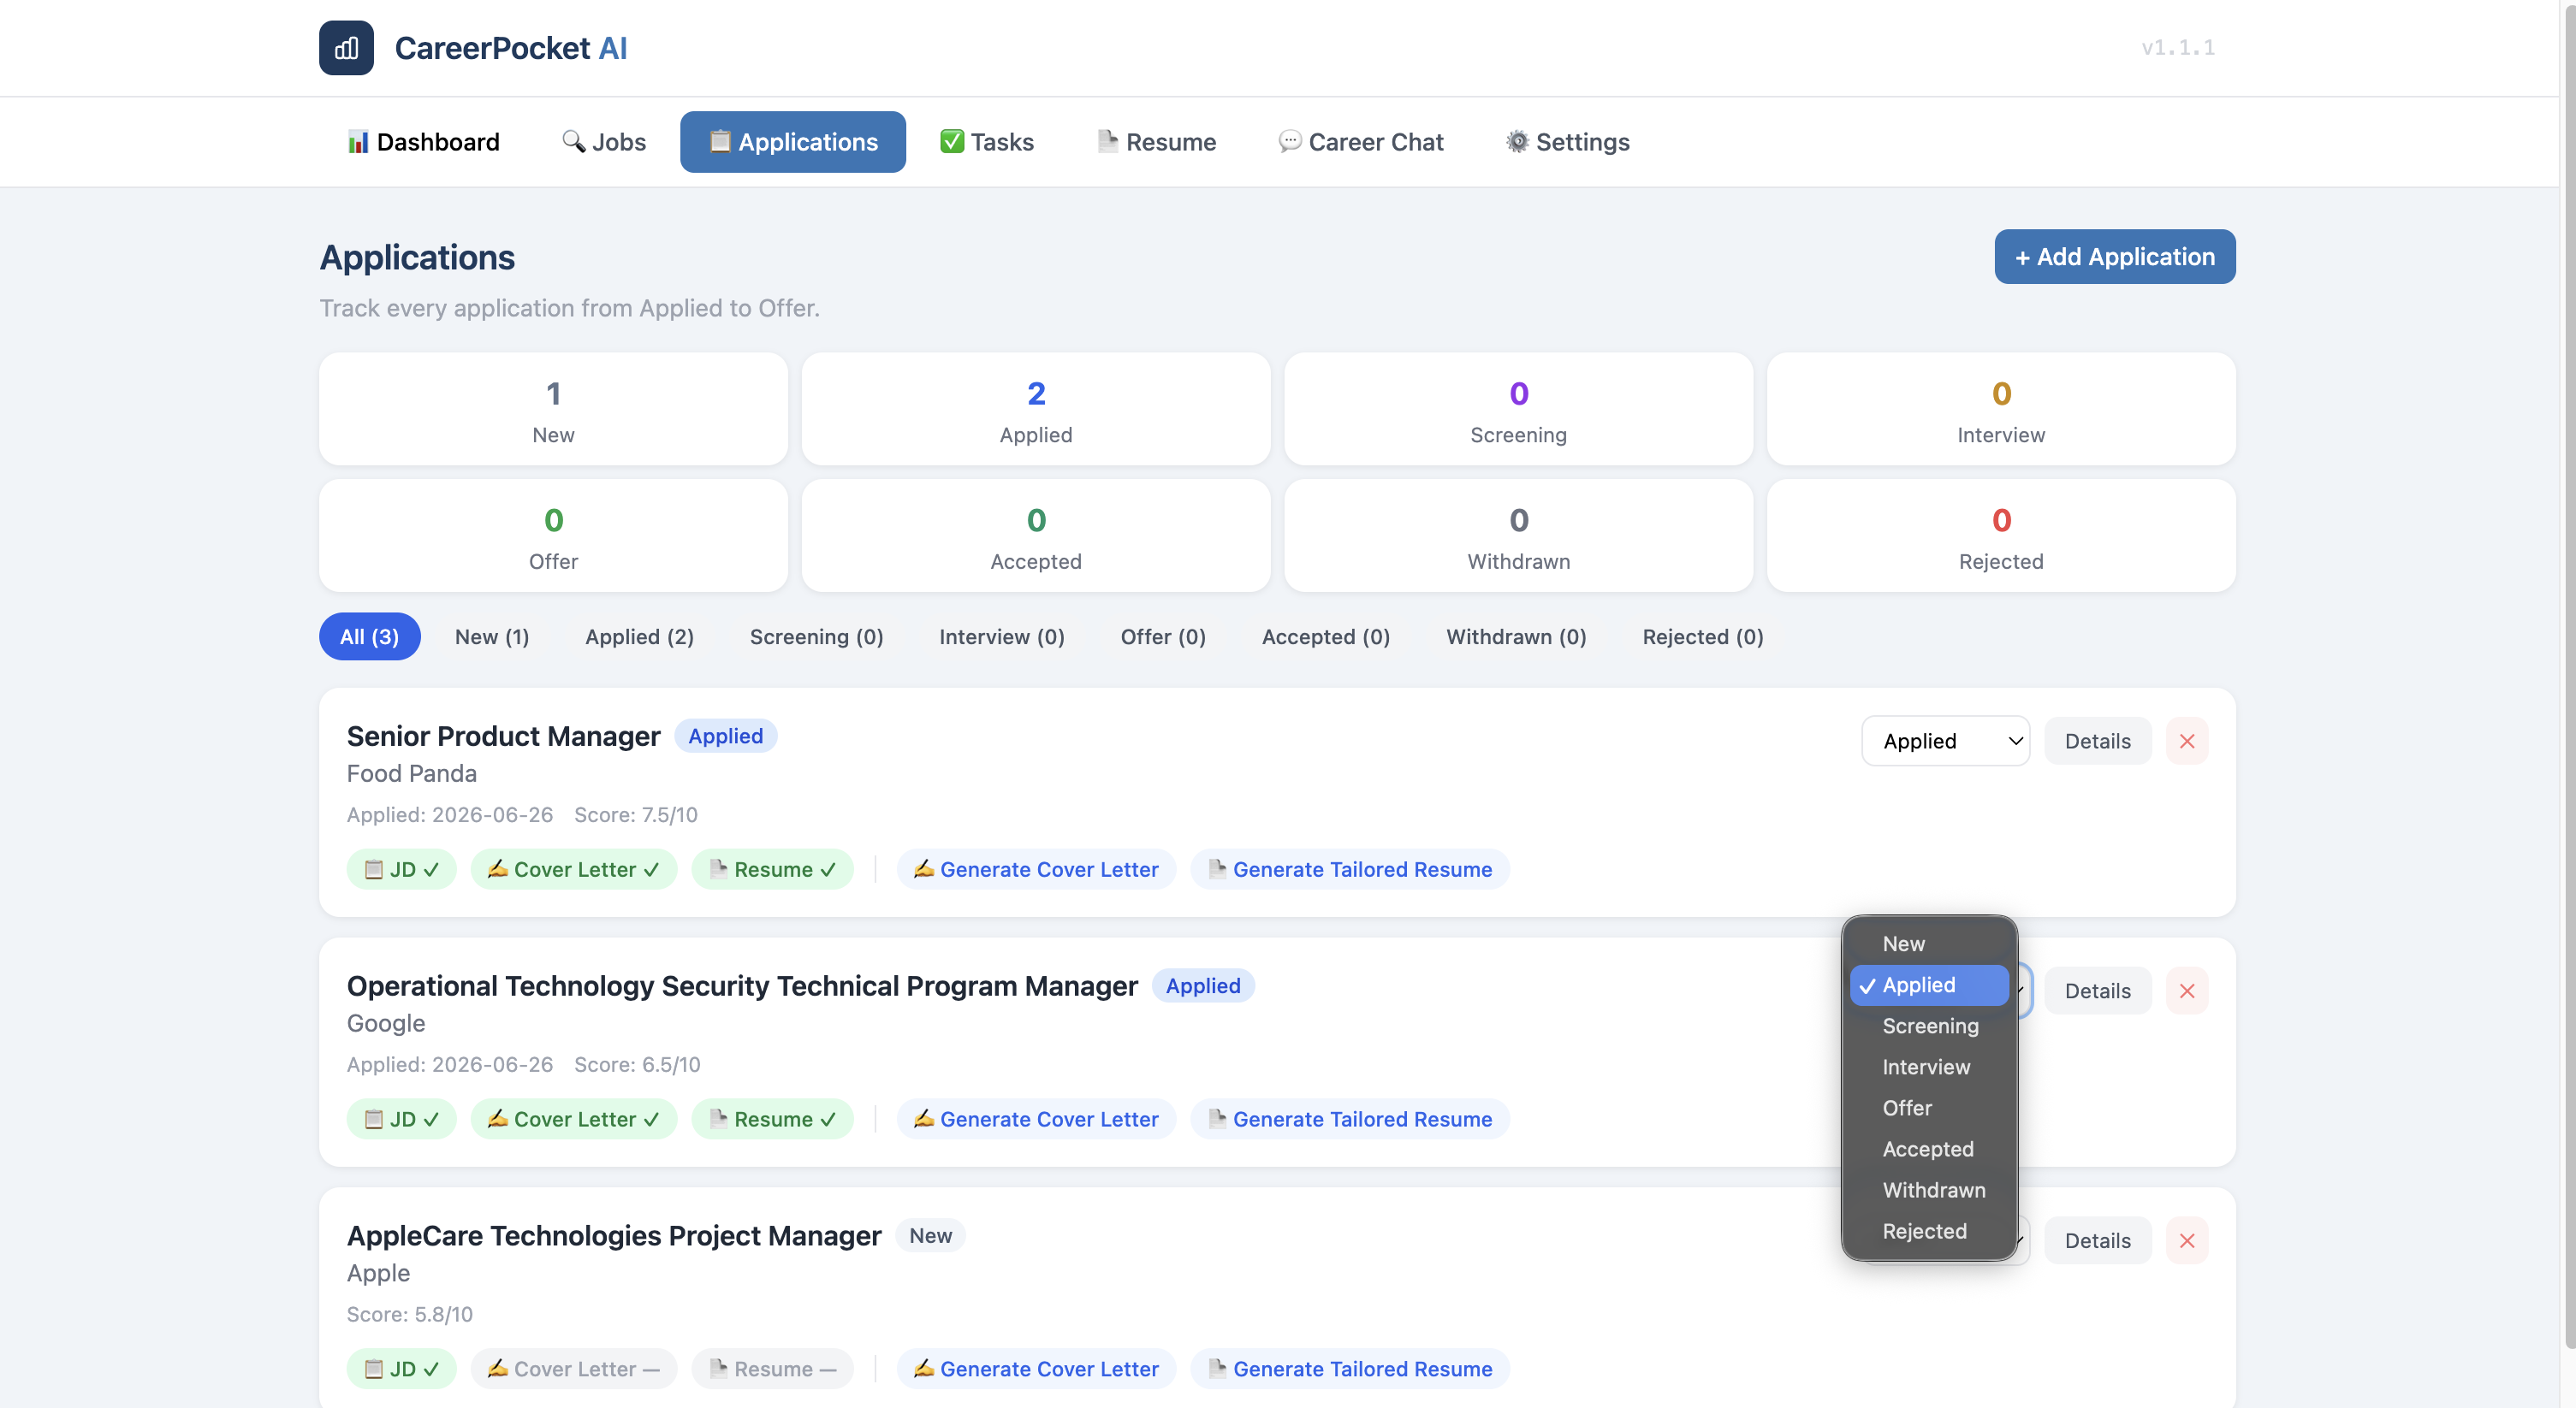Click JD badge on Google application
Viewport: 2576px width, 1408px height.
tap(401, 1119)
